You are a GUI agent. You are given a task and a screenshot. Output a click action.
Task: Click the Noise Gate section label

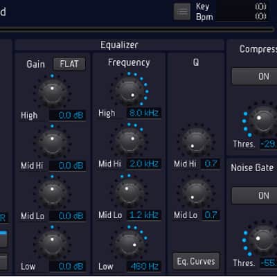tap(252, 168)
